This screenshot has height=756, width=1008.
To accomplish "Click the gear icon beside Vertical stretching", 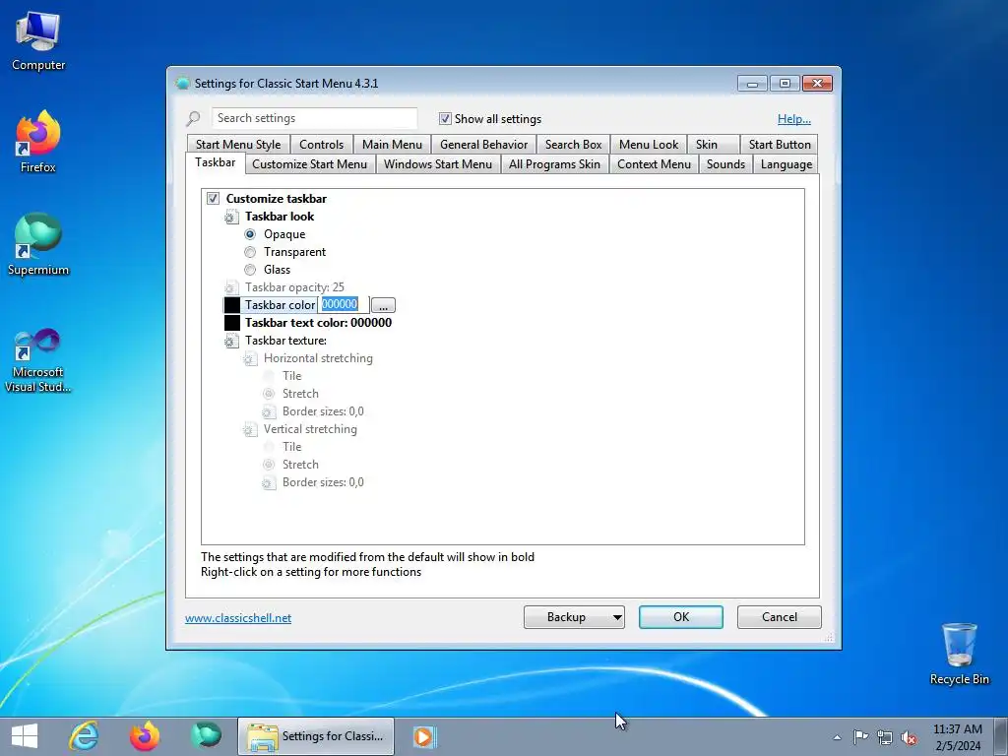I will click(x=250, y=429).
